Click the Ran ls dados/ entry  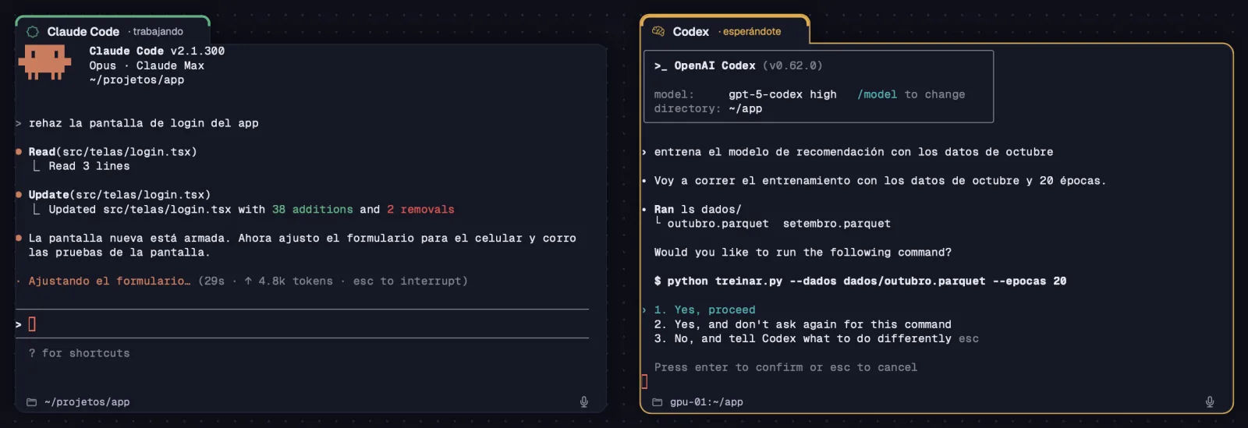pos(697,210)
